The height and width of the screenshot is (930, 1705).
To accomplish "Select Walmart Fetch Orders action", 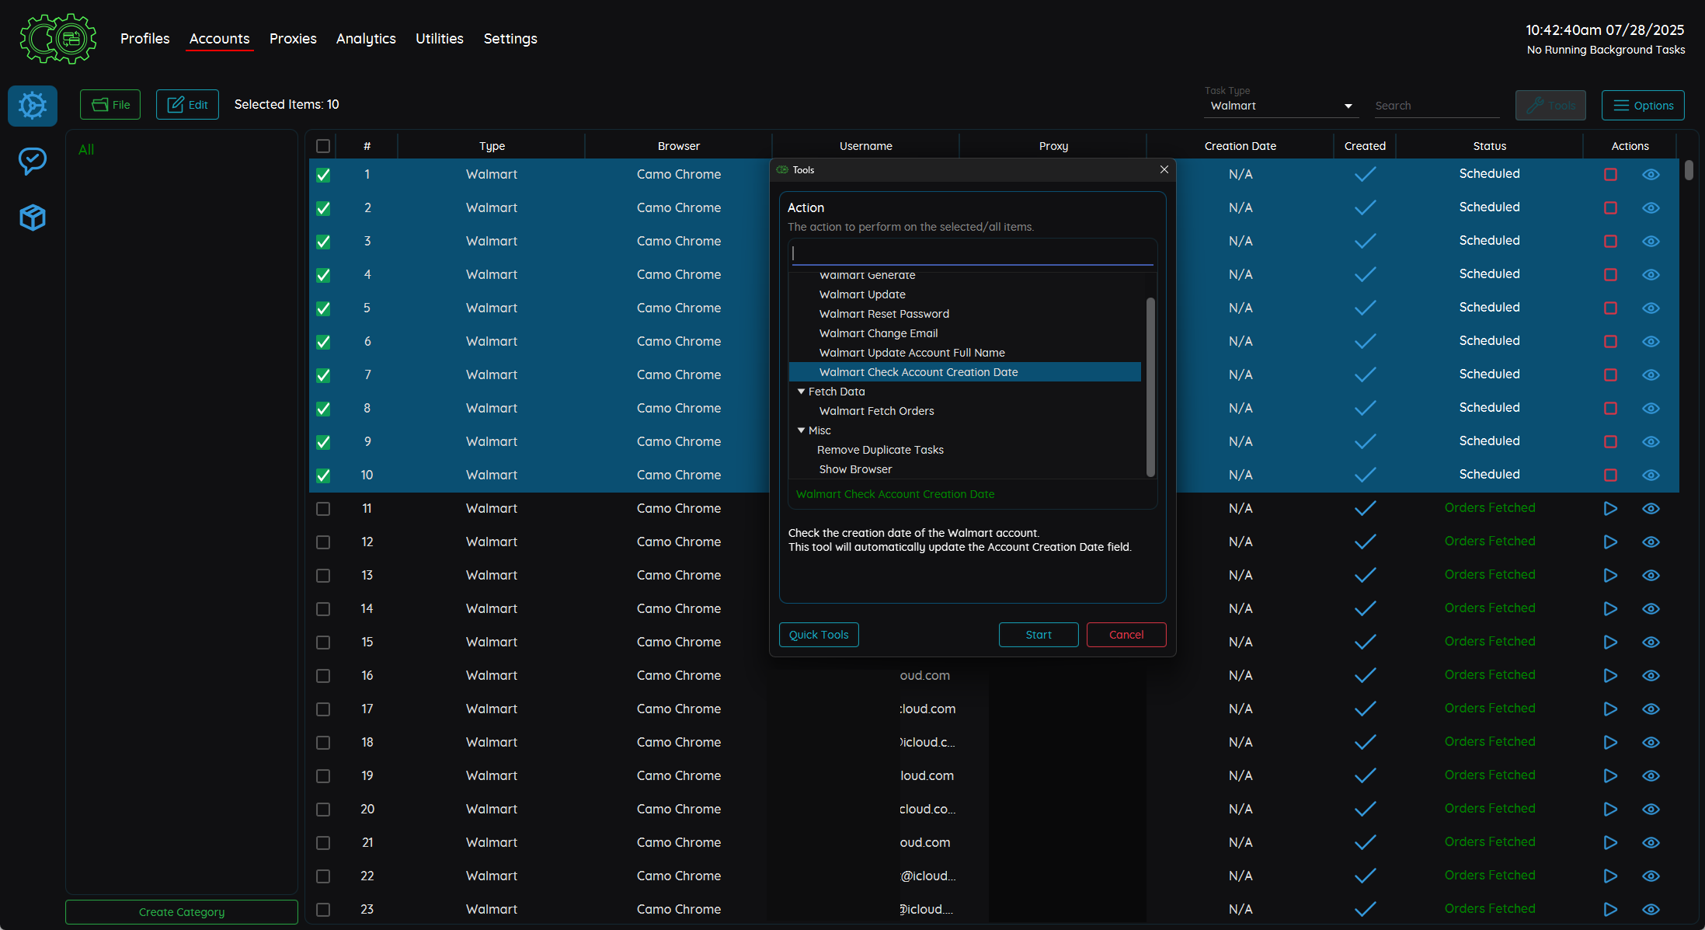I will point(876,411).
